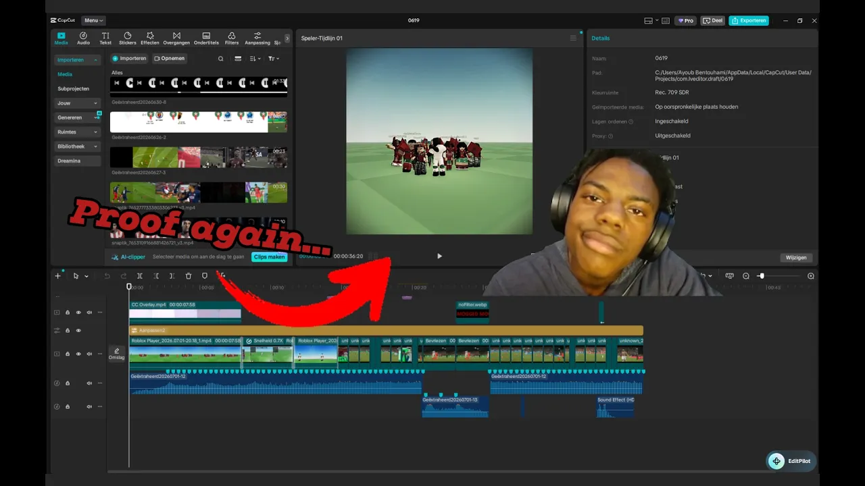Collapse the Importeren section

click(x=77, y=60)
